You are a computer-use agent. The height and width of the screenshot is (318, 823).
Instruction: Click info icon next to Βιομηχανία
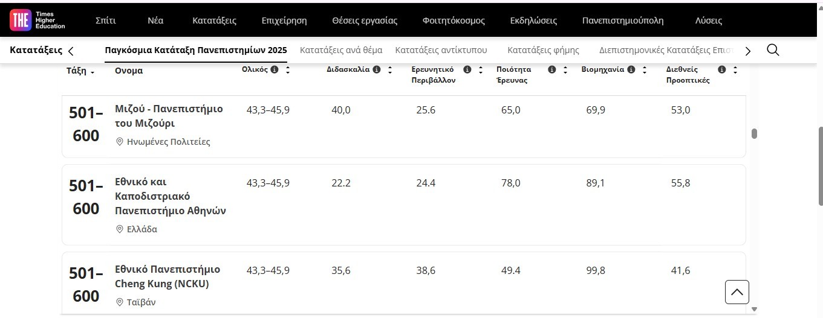pos(631,70)
